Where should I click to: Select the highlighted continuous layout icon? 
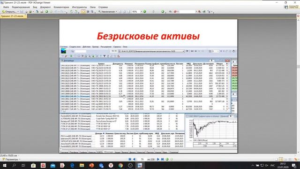[281, 159]
